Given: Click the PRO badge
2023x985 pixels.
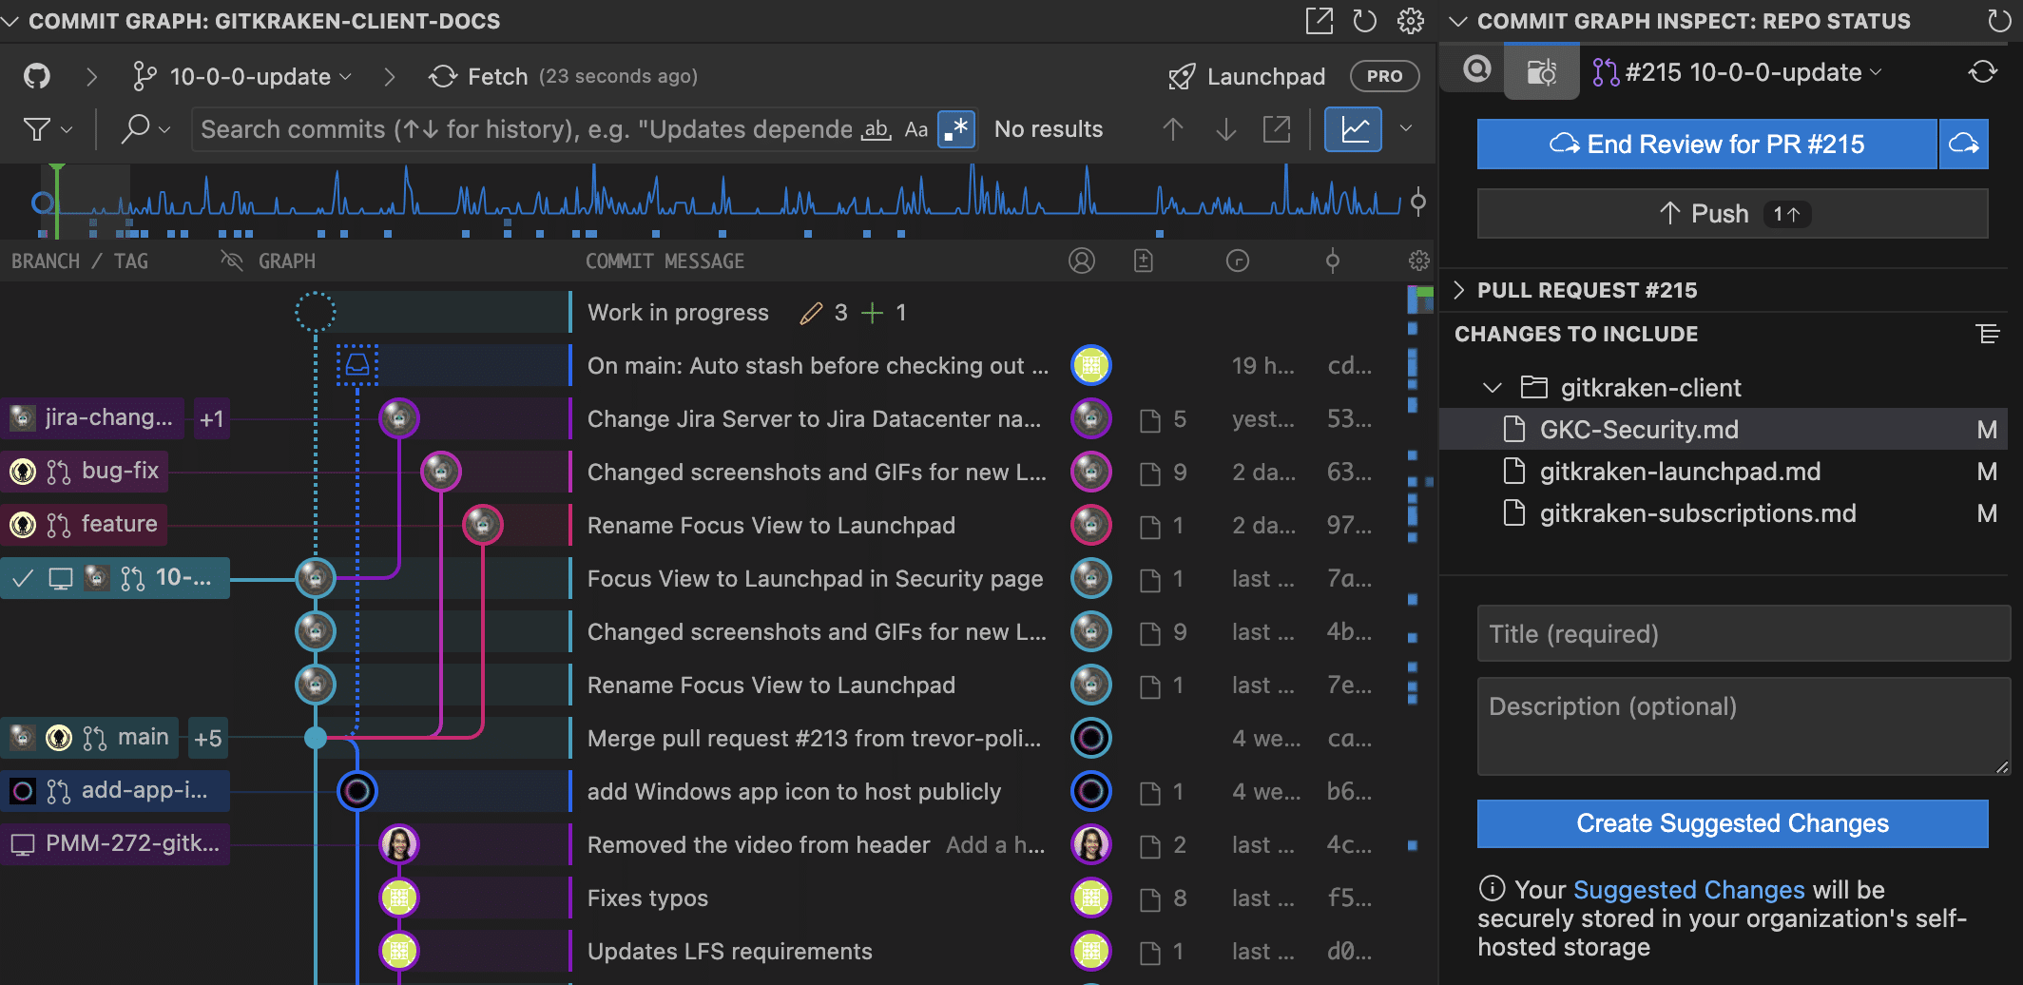Looking at the screenshot, I should click(x=1385, y=76).
